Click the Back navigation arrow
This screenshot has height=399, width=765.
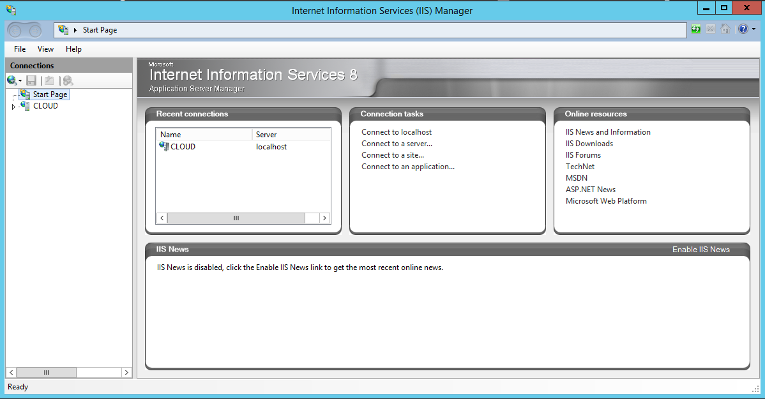(15, 31)
